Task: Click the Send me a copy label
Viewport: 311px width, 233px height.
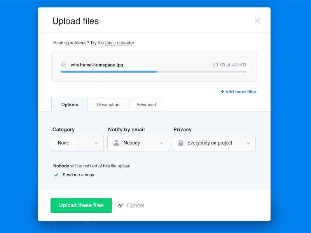Action: (79, 175)
